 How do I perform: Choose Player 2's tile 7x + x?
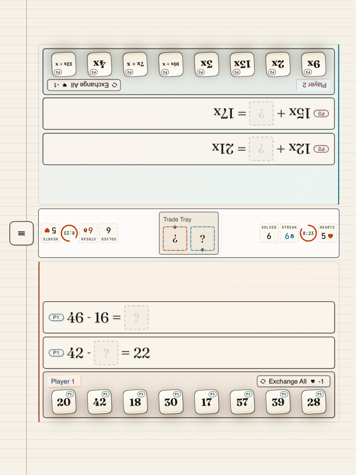[x=135, y=64]
